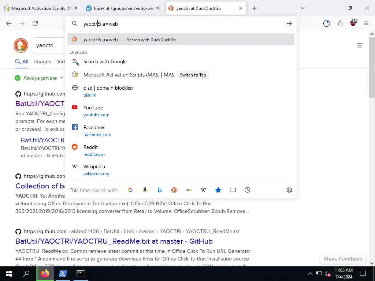Search this time with DuckDuckGo icon
The height and width of the screenshot is (281, 375).
(174, 190)
